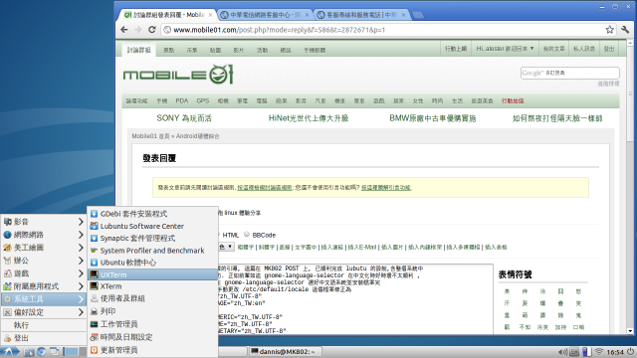The image size is (637, 358).
Task: Click the Google custom search field
Action: [x=570, y=73]
